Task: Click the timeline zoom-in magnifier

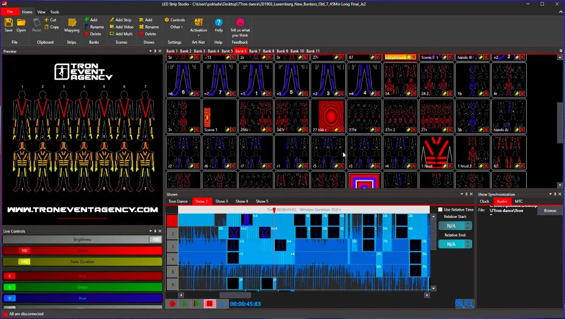Action: [x=460, y=303]
